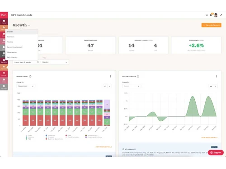Open the Benefits section in the sidebar
226x169 pixels.
click(4, 60)
